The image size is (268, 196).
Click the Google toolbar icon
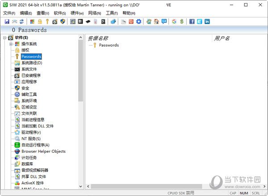[x=174, y=21]
